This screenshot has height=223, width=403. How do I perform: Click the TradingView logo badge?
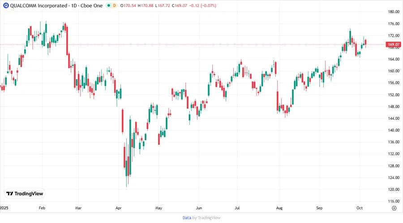point(25,194)
